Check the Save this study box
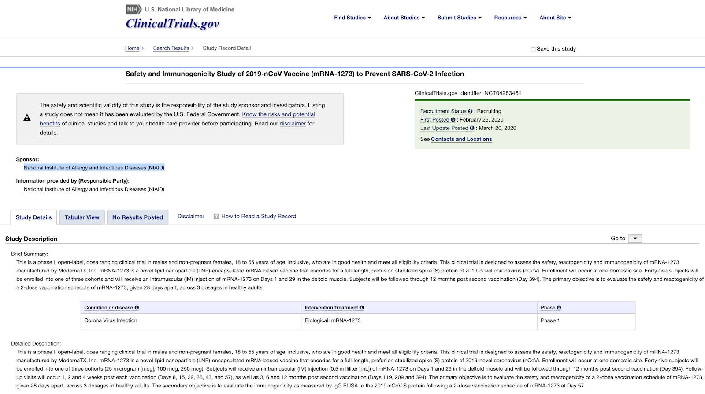 point(533,49)
